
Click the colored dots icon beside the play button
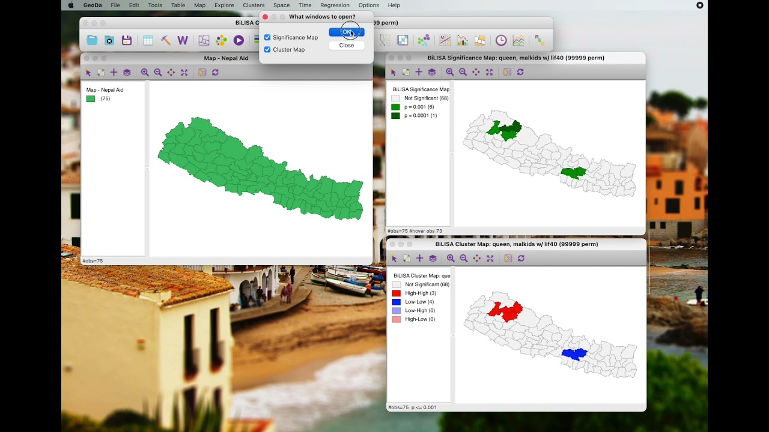pos(222,40)
